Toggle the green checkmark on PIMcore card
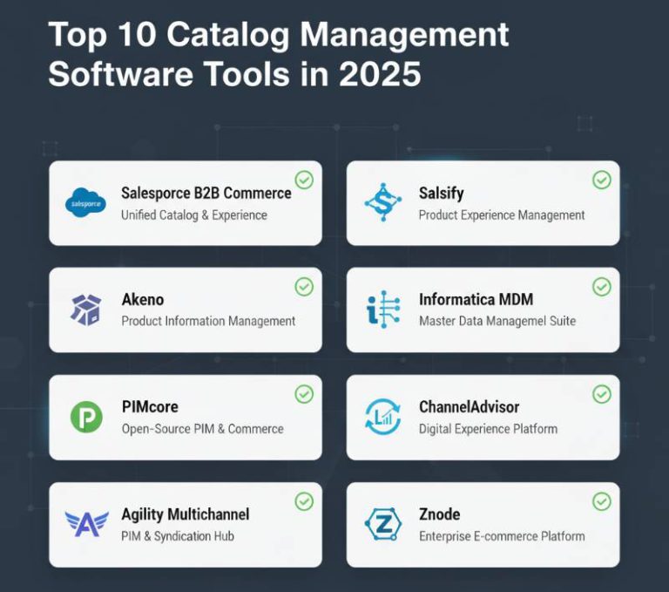Screen dimensions: 669x592 [x=304, y=394]
